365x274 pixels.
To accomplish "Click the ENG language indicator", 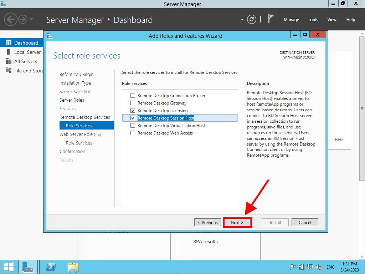I will [x=330, y=267].
